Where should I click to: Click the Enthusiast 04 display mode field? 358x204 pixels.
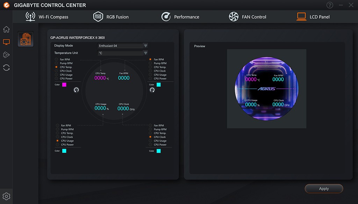pos(123,46)
